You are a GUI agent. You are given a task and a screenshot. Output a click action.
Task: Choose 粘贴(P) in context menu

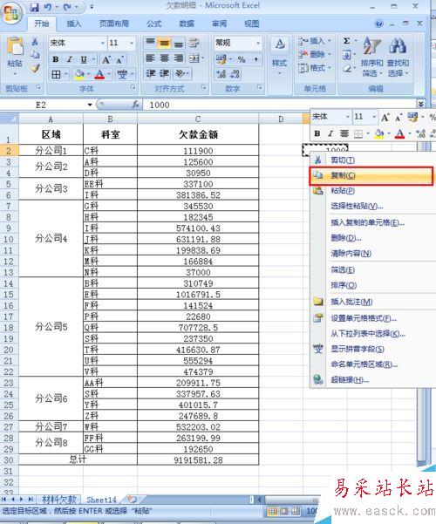coord(373,191)
